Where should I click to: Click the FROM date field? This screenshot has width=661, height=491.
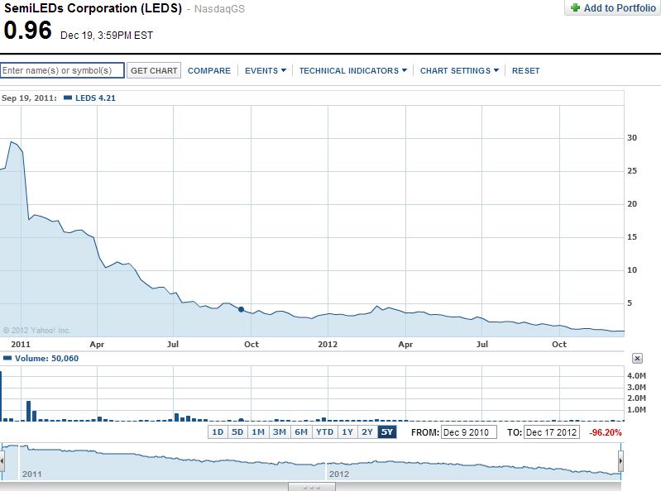(469, 432)
